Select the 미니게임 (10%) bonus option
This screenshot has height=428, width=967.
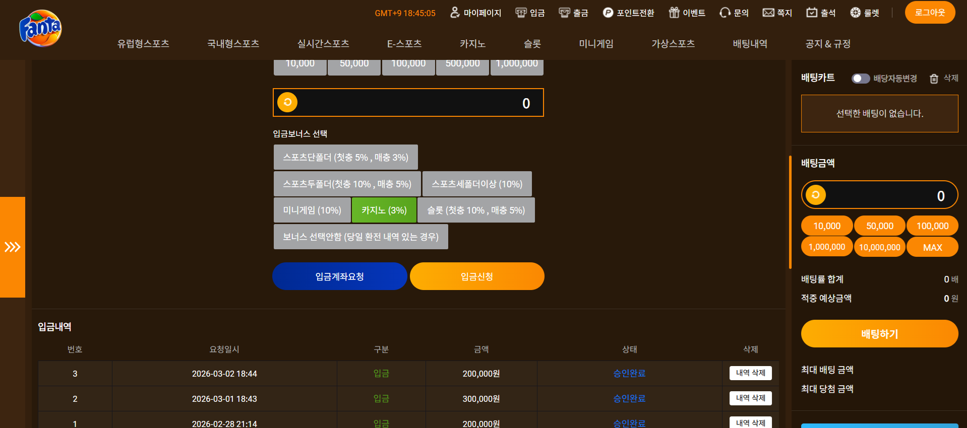coord(312,210)
